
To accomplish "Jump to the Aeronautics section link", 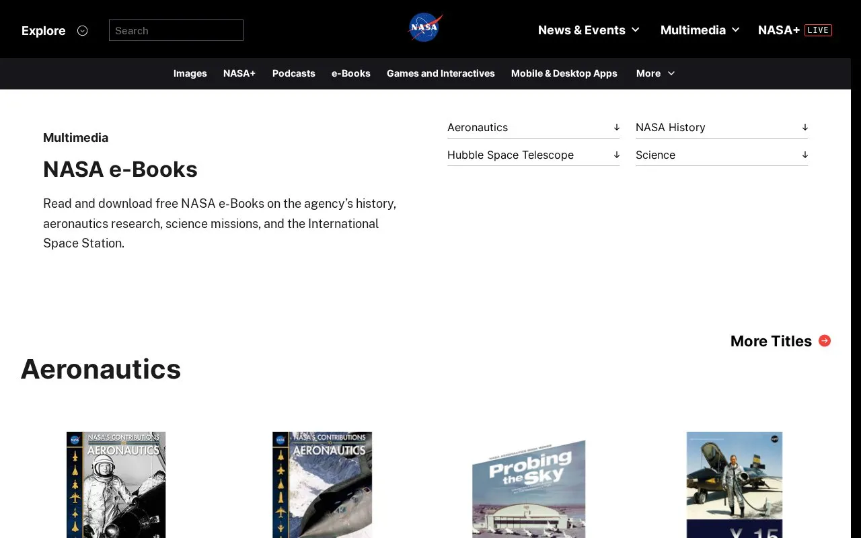I will [533, 127].
